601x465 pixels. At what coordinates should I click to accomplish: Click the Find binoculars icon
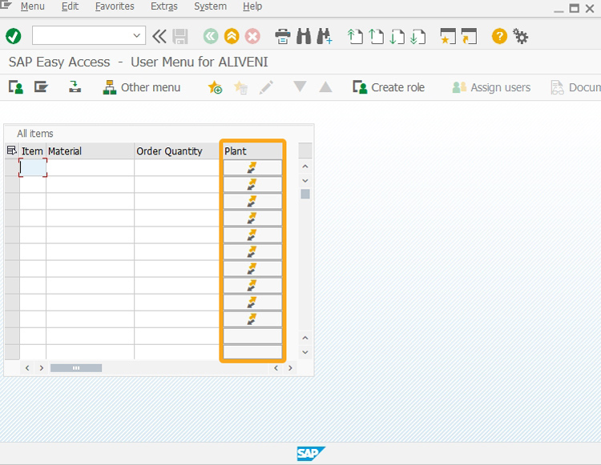[x=304, y=36]
